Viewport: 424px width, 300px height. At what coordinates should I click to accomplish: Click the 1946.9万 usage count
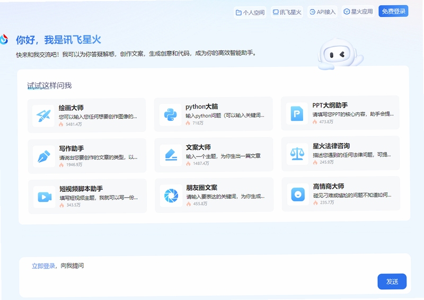click(74, 165)
